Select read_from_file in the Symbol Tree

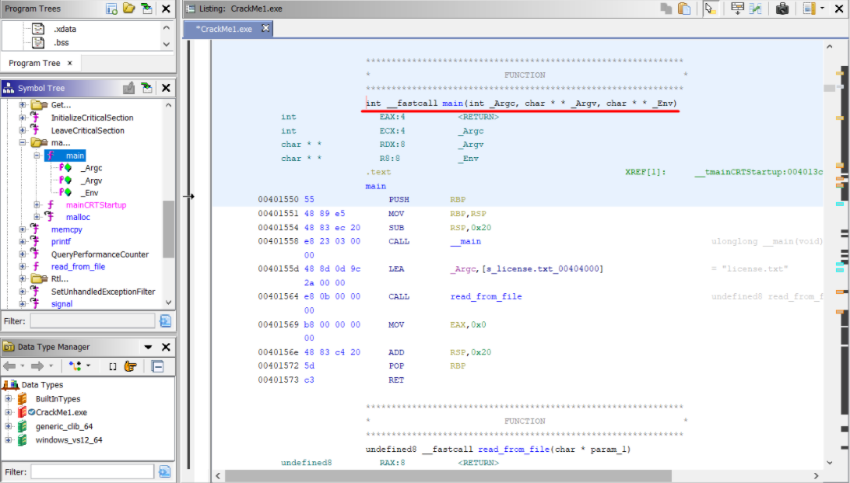[78, 267]
